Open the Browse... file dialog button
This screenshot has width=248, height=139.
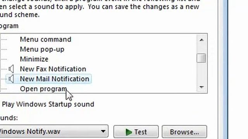point(184,132)
